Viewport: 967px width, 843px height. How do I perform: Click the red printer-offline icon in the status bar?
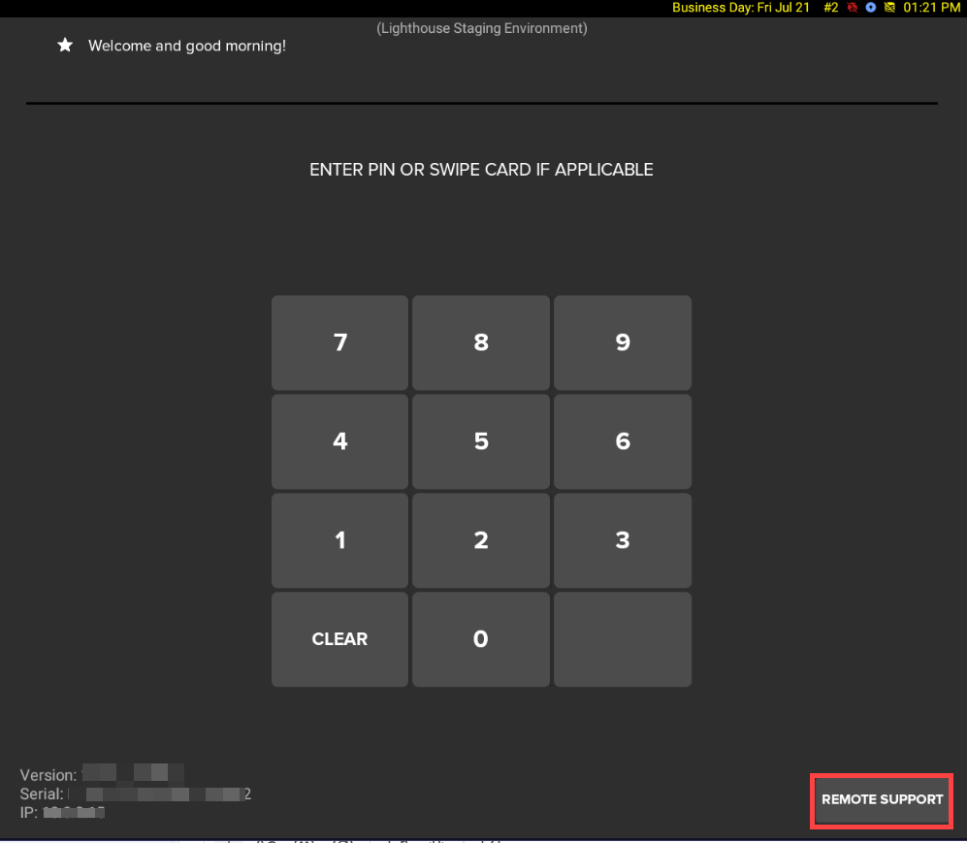click(853, 8)
